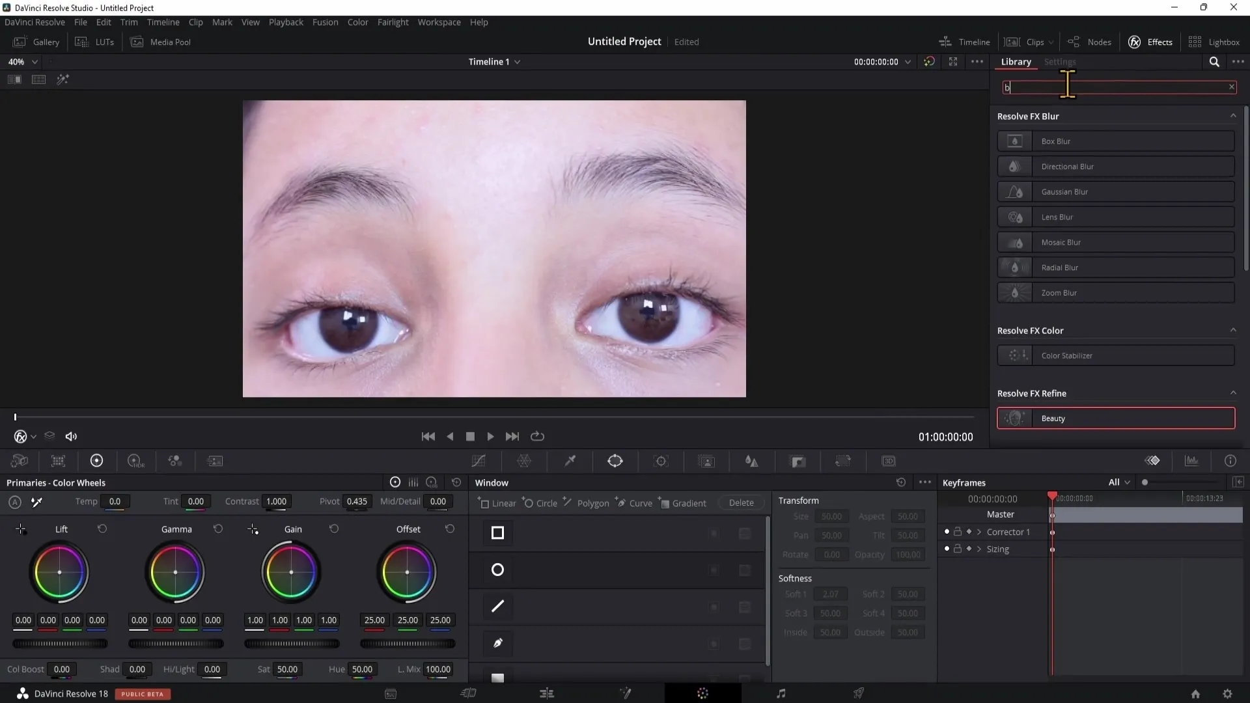Open the Key palette icon

pyautogui.click(x=798, y=461)
